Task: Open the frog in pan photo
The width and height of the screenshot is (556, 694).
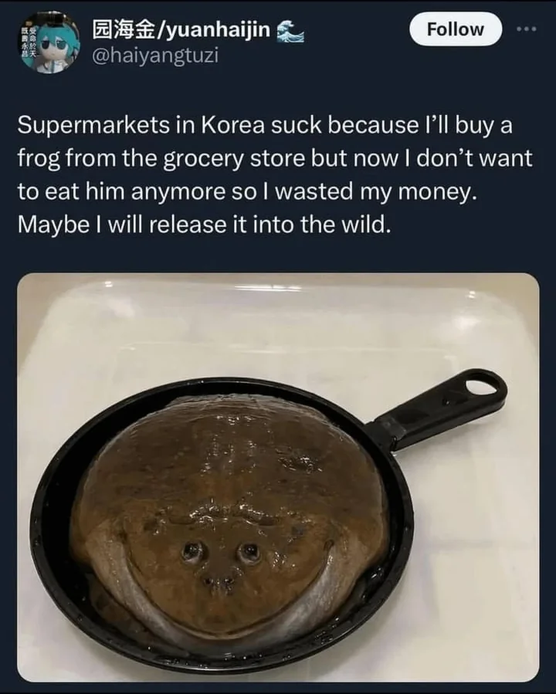Action: [278, 477]
